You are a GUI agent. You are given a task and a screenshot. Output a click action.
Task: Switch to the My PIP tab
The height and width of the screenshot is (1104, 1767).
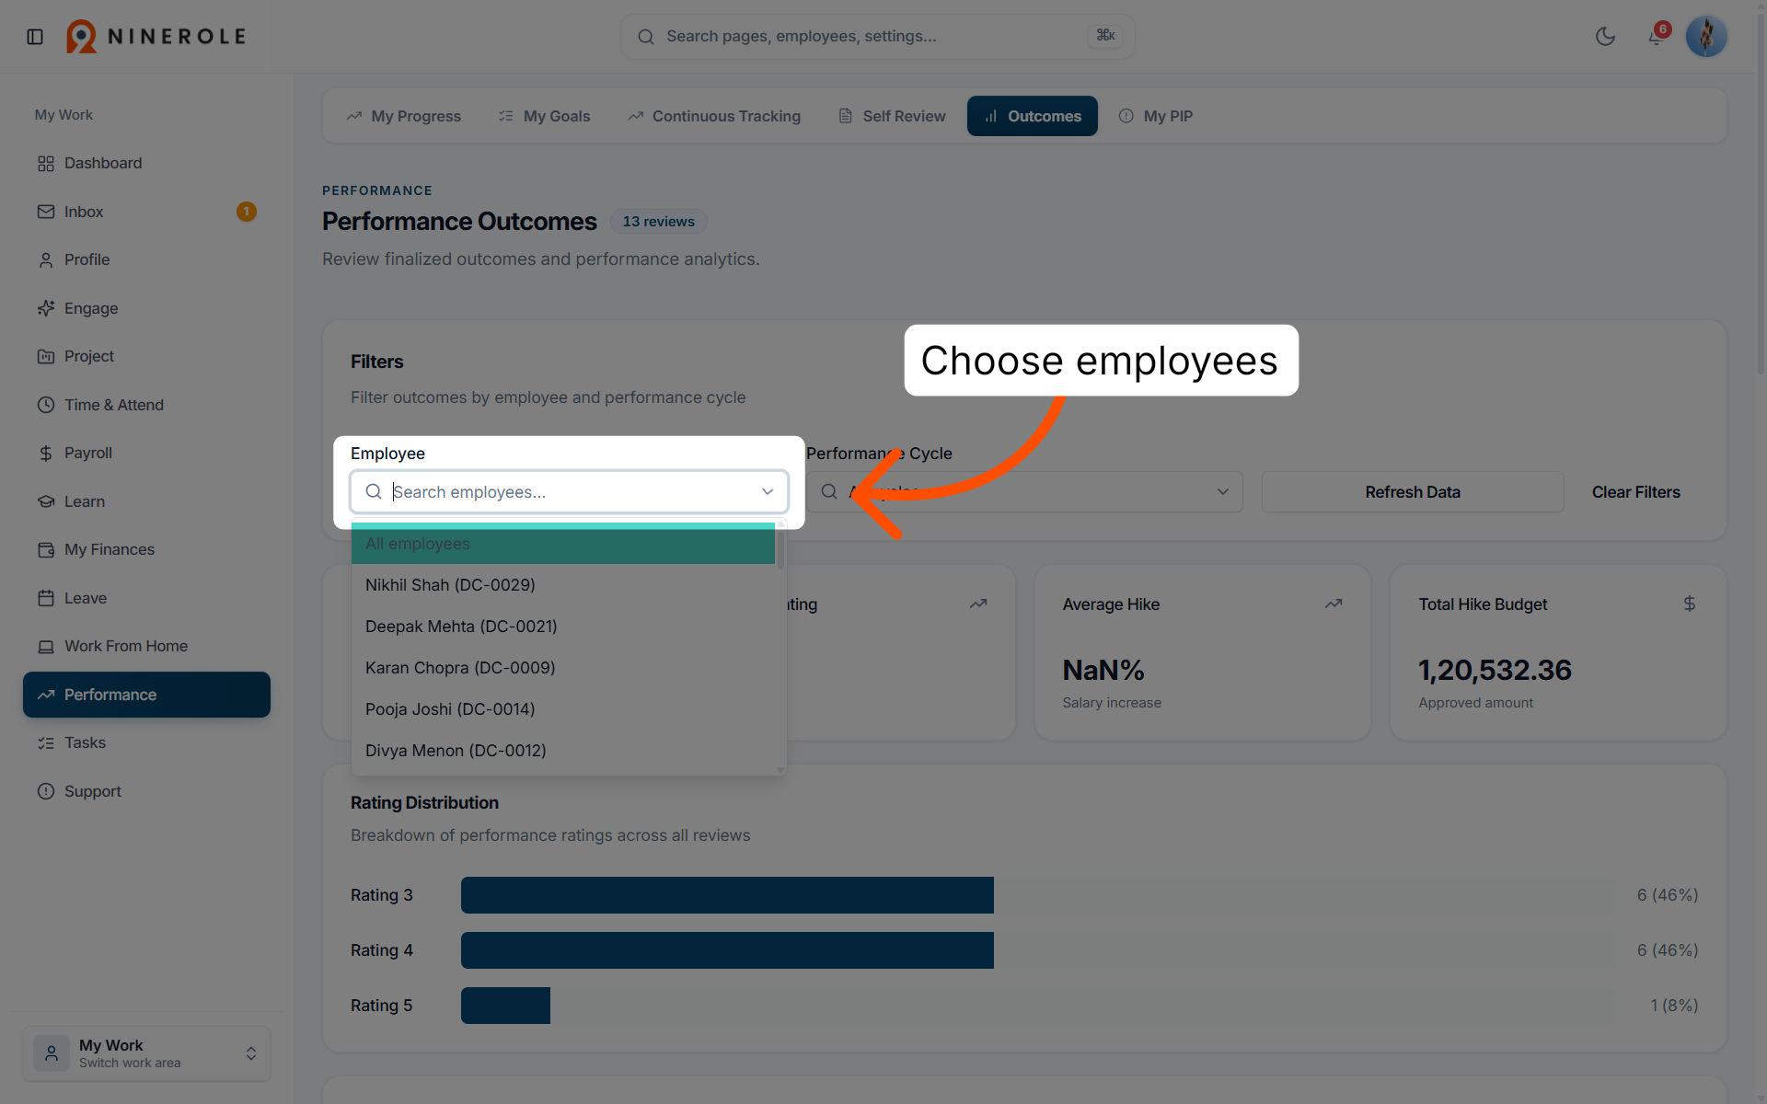1156,116
